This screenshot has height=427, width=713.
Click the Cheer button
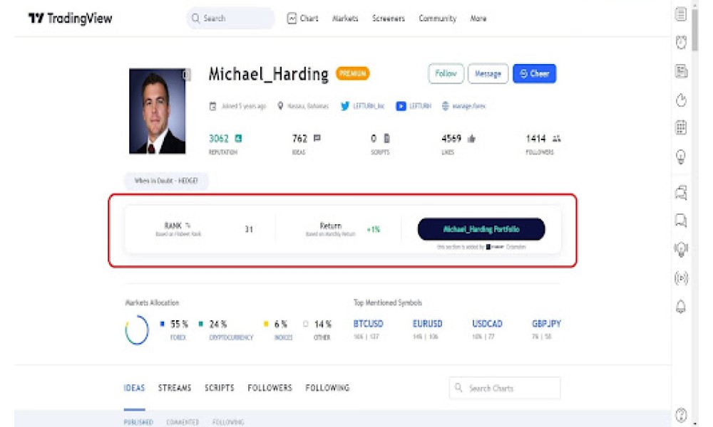tap(534, 73)
